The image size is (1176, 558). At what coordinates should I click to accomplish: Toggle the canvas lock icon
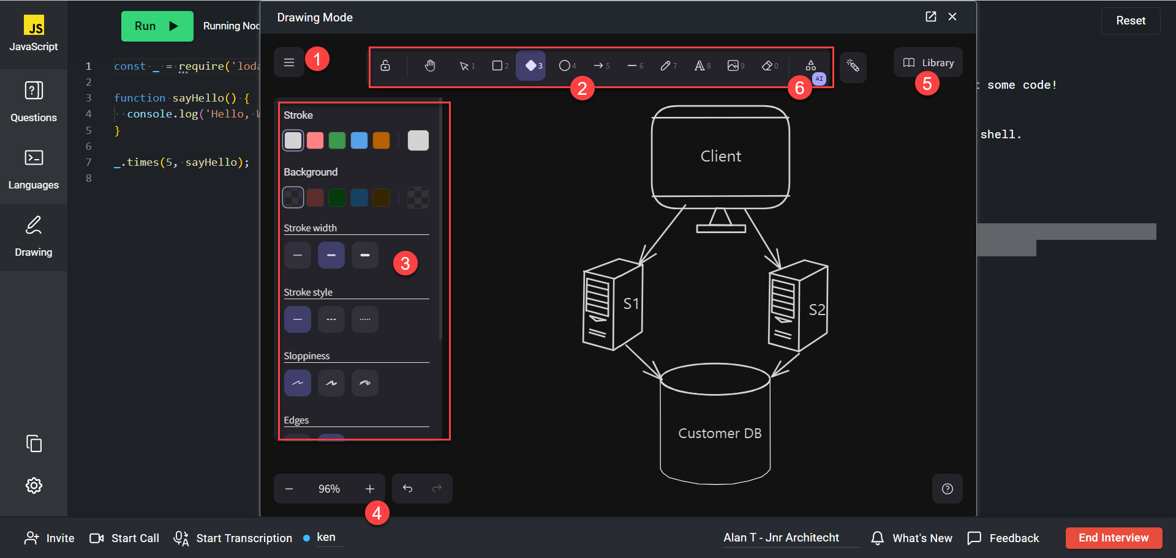[x=385, y=65]
